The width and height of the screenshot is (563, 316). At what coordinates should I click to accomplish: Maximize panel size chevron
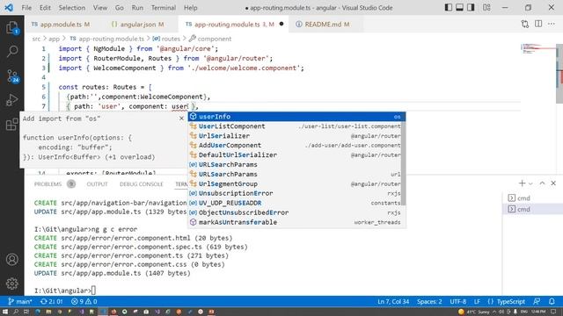pos(542,183)
